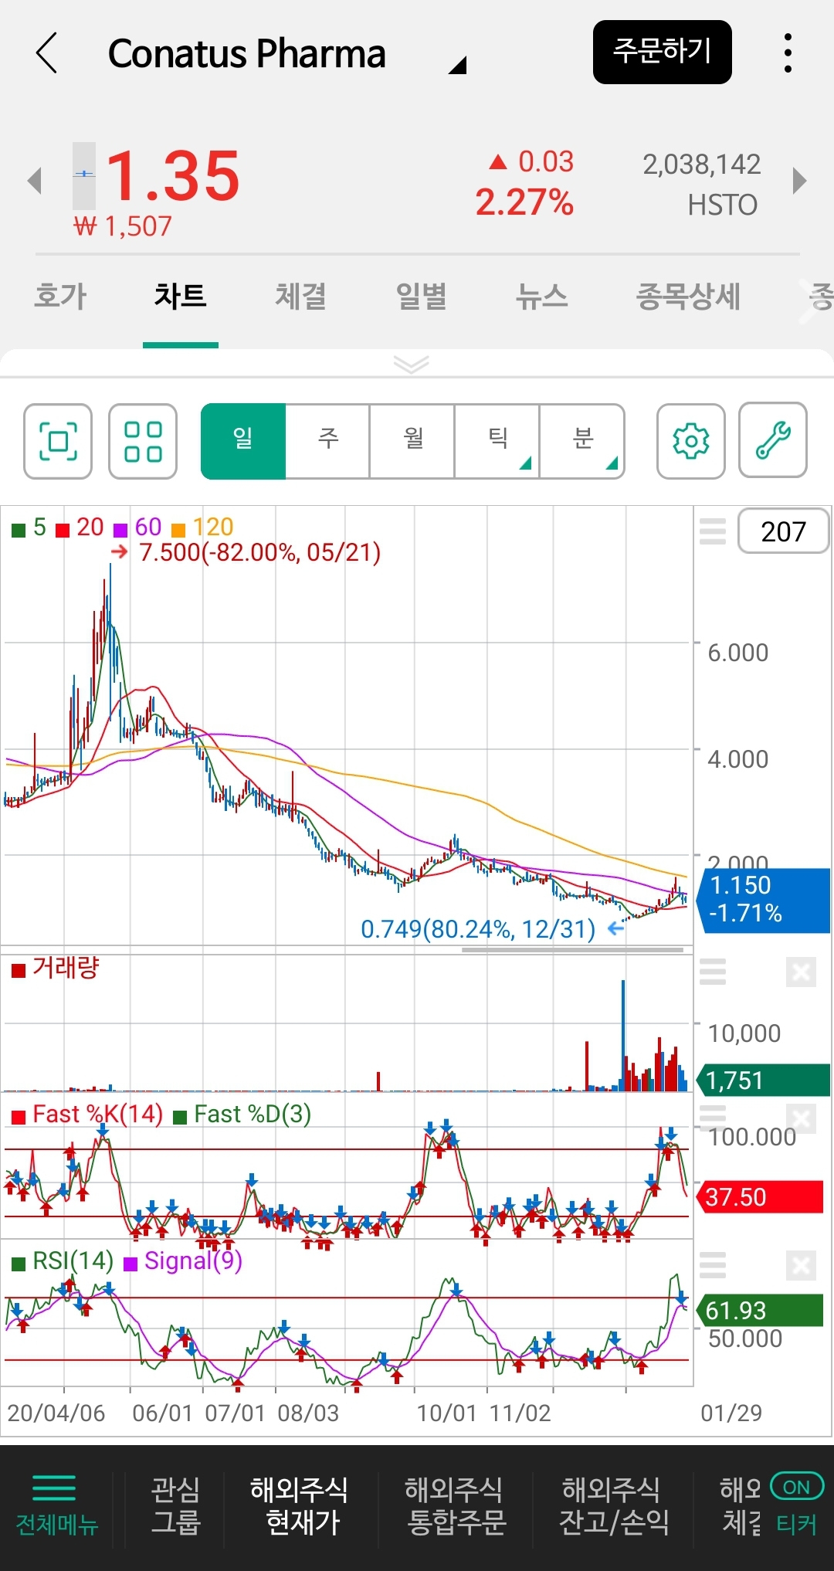Image resolution: width=834 pixels, height=1571 pixels.
Task: Tap the back arrow icon
Action: click(47, 53)
